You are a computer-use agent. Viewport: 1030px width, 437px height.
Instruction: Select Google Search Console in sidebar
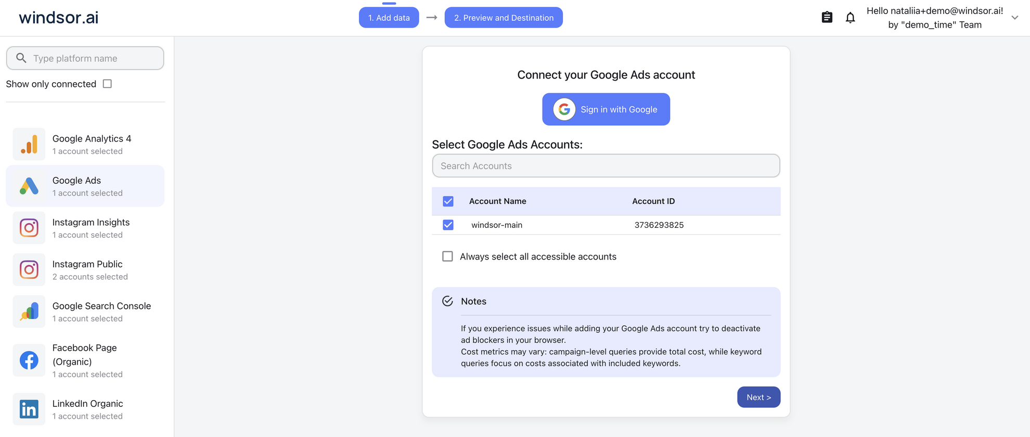pyautogui.click(x=85, y=312)
